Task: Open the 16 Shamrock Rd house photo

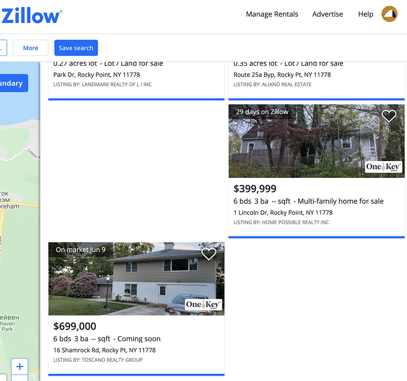Action: click(136, 279)
